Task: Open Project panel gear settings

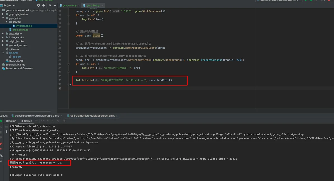Action: coord(50,5)
